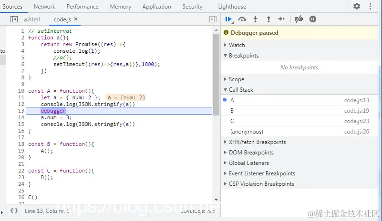This screenshot has width=382, height=221.
Task: Click 'const B = function(){' on line 18
Action: [x=61, y=144]
